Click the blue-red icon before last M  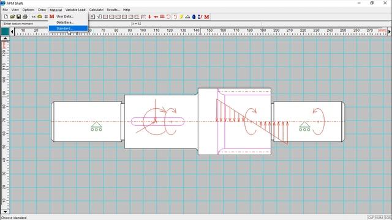pos(200,16)
